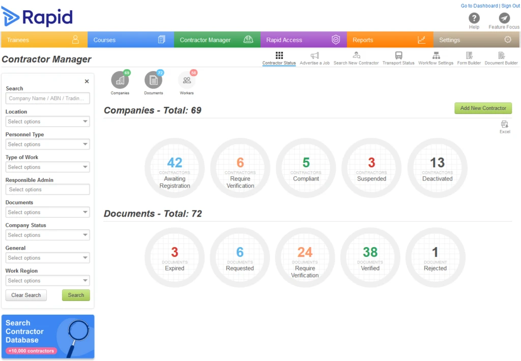The width and height of the screenshot is (521, 361).
Task: Open the Trainees tab
Action: pyautogui.click(x=44, y=40)
